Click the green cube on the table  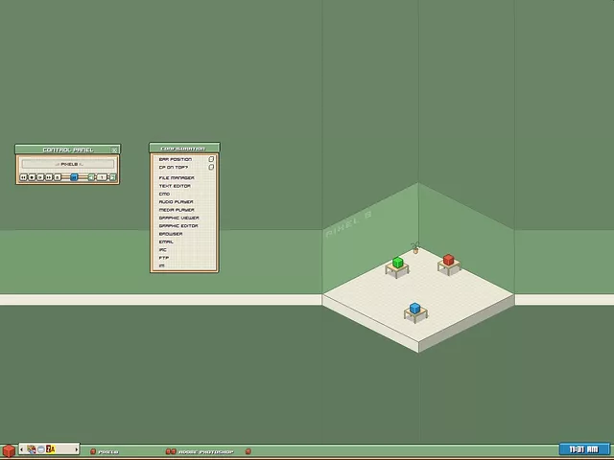(398, 263)
